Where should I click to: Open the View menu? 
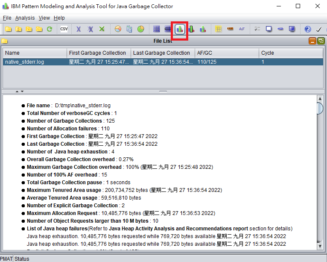tap(44, 18)
